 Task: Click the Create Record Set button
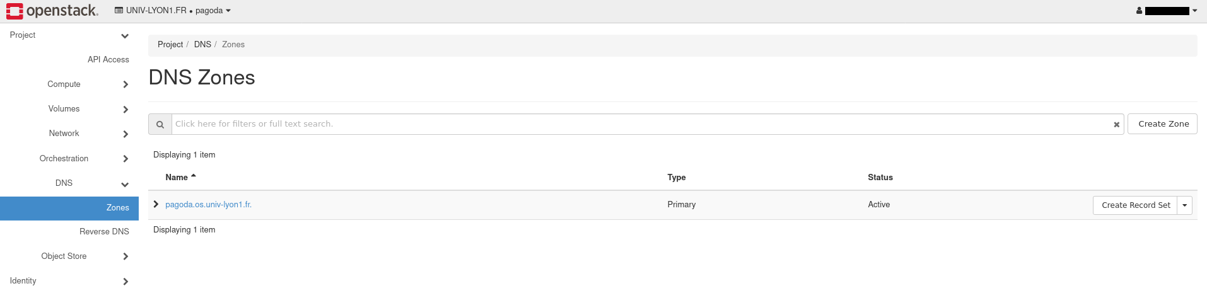coord(1135,205)
